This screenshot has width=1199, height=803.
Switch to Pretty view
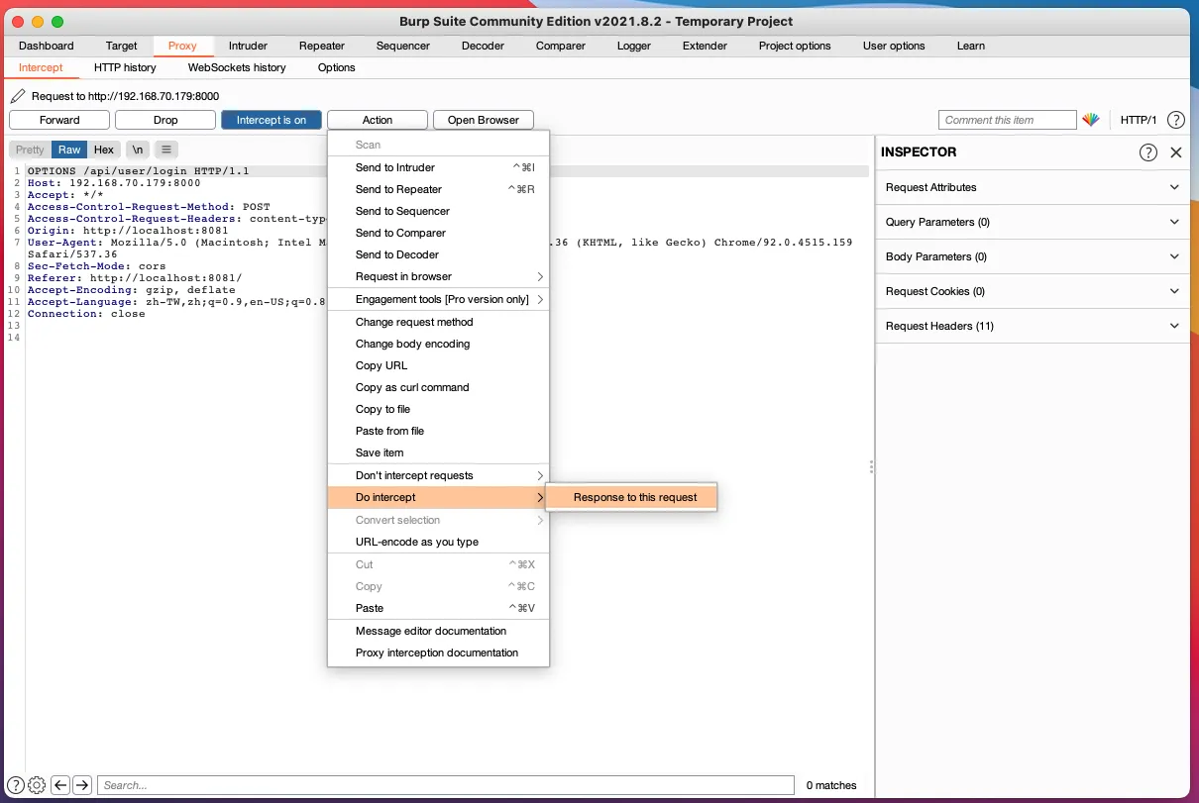(30, 150)
